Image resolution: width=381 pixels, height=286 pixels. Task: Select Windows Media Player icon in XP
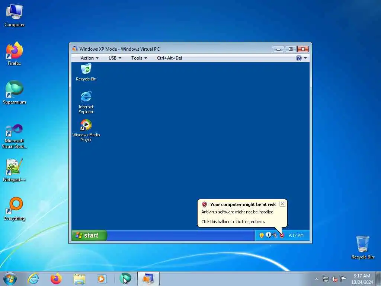(86, 130)
